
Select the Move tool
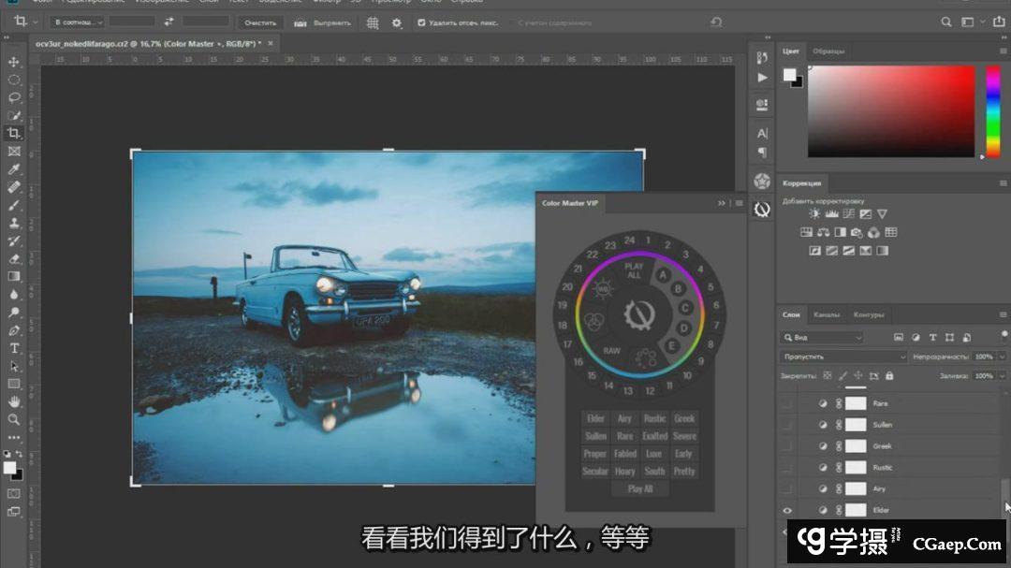point(14,62)
